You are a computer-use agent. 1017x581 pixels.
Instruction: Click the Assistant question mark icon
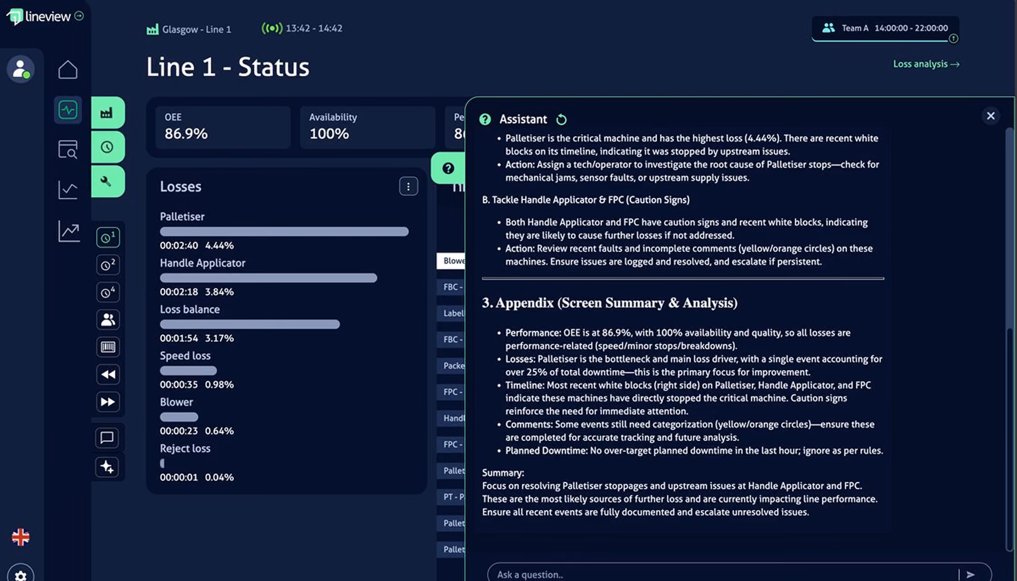pyautogui.click(x=485, y=119)
